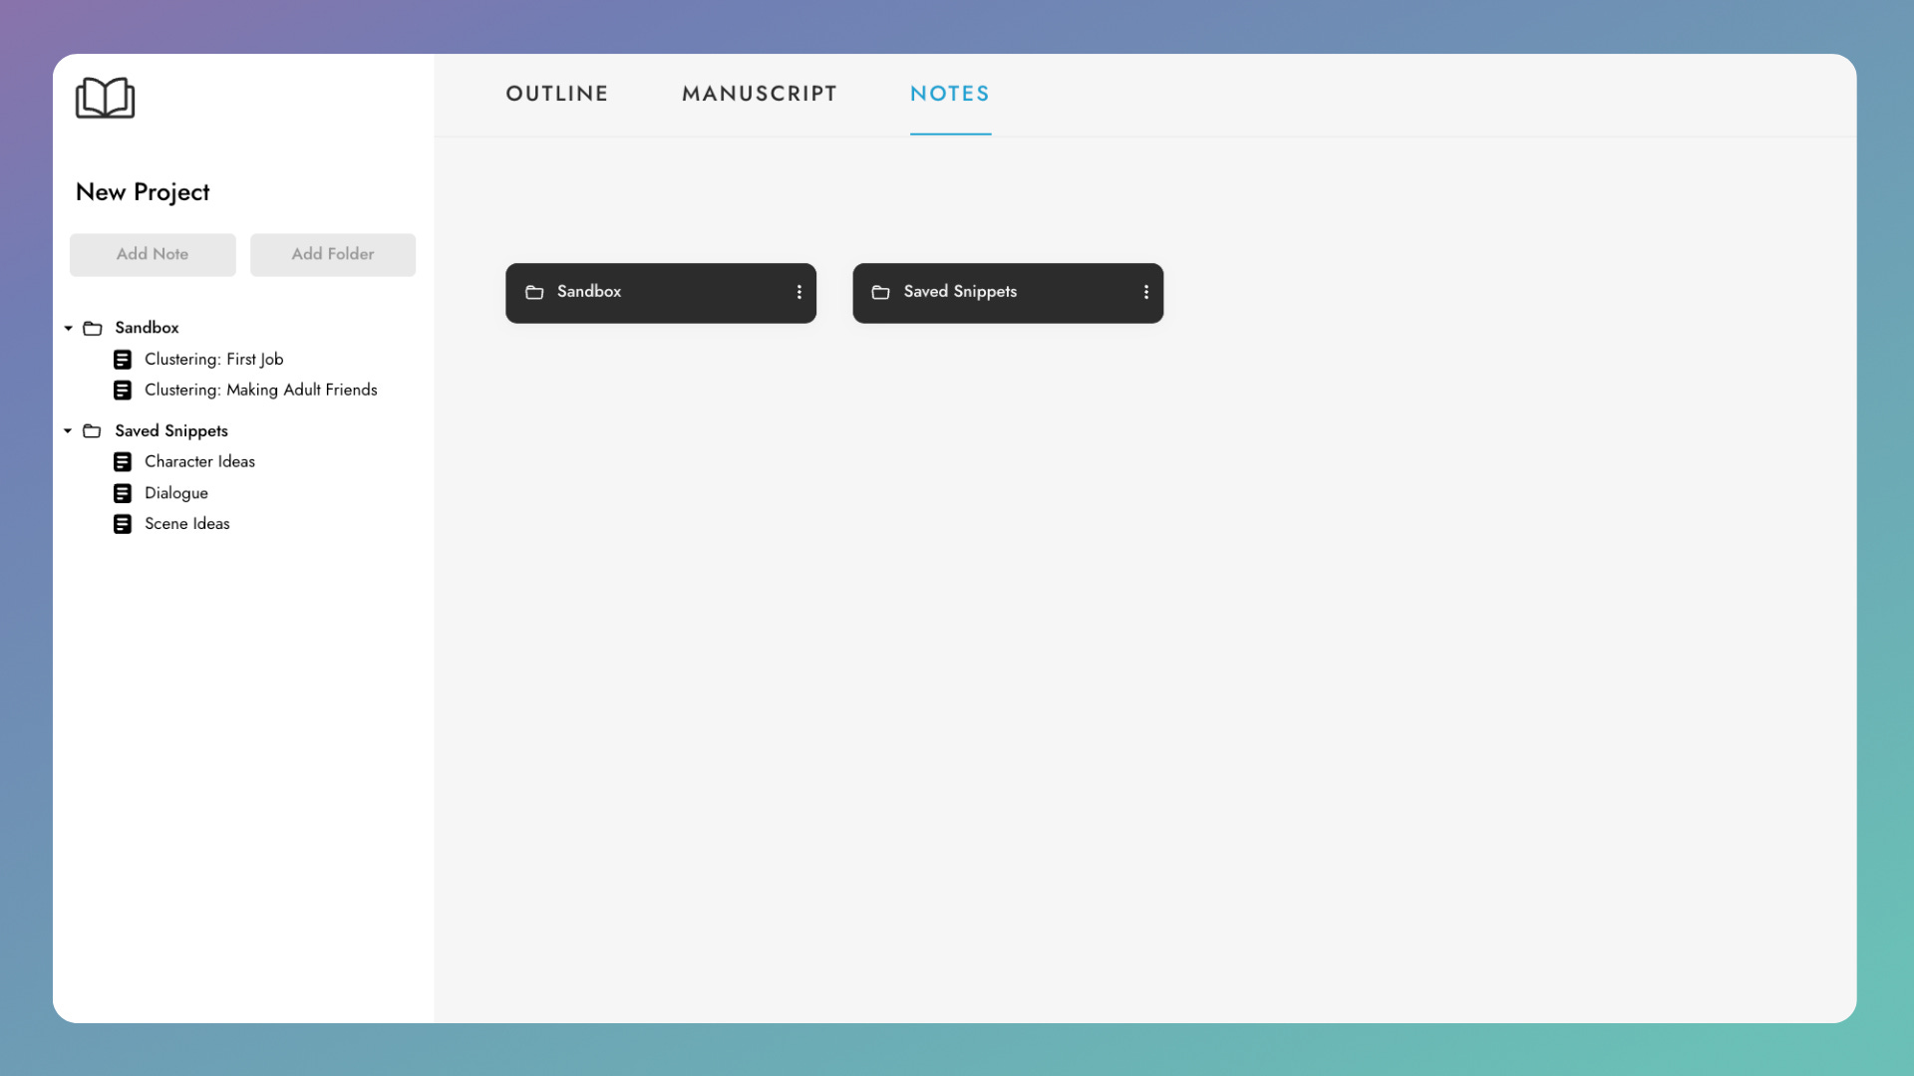Open the Saved Snippets card three-dot menu
The height and width of the screenshot is (1076, 1914).
coord(1145,292)
